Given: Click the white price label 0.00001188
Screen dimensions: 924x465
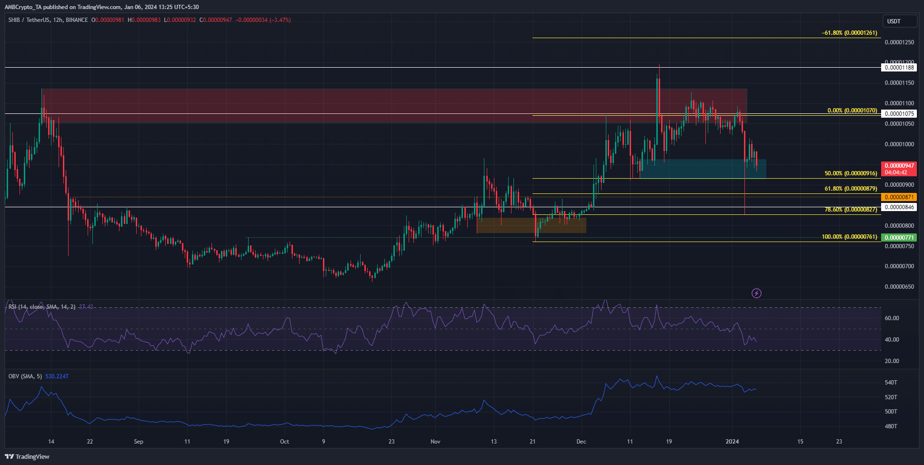Looking at the screenshot, I should point(899,68).
